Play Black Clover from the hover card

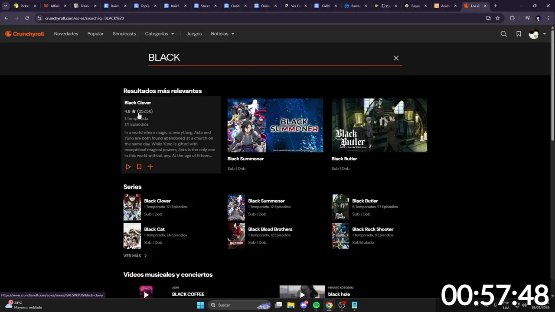[128, 166]
